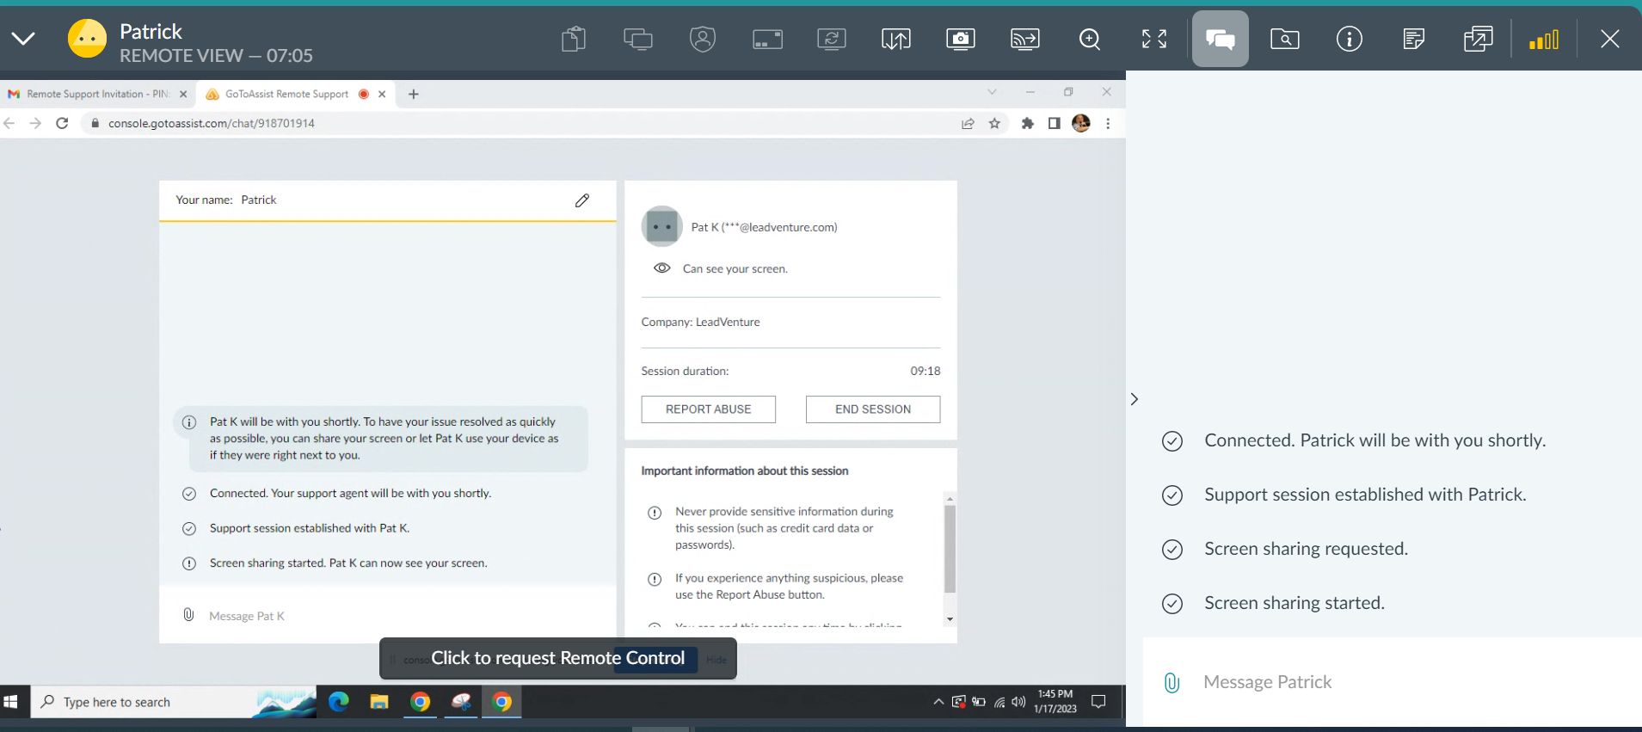Screen dimensions: 1642x732
Task: Toggle the chat panel bubbles icon
Action: pos(1221,39)
